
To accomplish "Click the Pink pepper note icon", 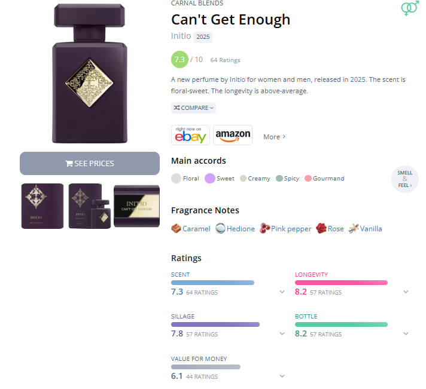I will [x=264, y=228].
